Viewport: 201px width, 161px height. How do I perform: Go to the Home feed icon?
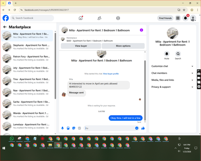tap(81, 18)
